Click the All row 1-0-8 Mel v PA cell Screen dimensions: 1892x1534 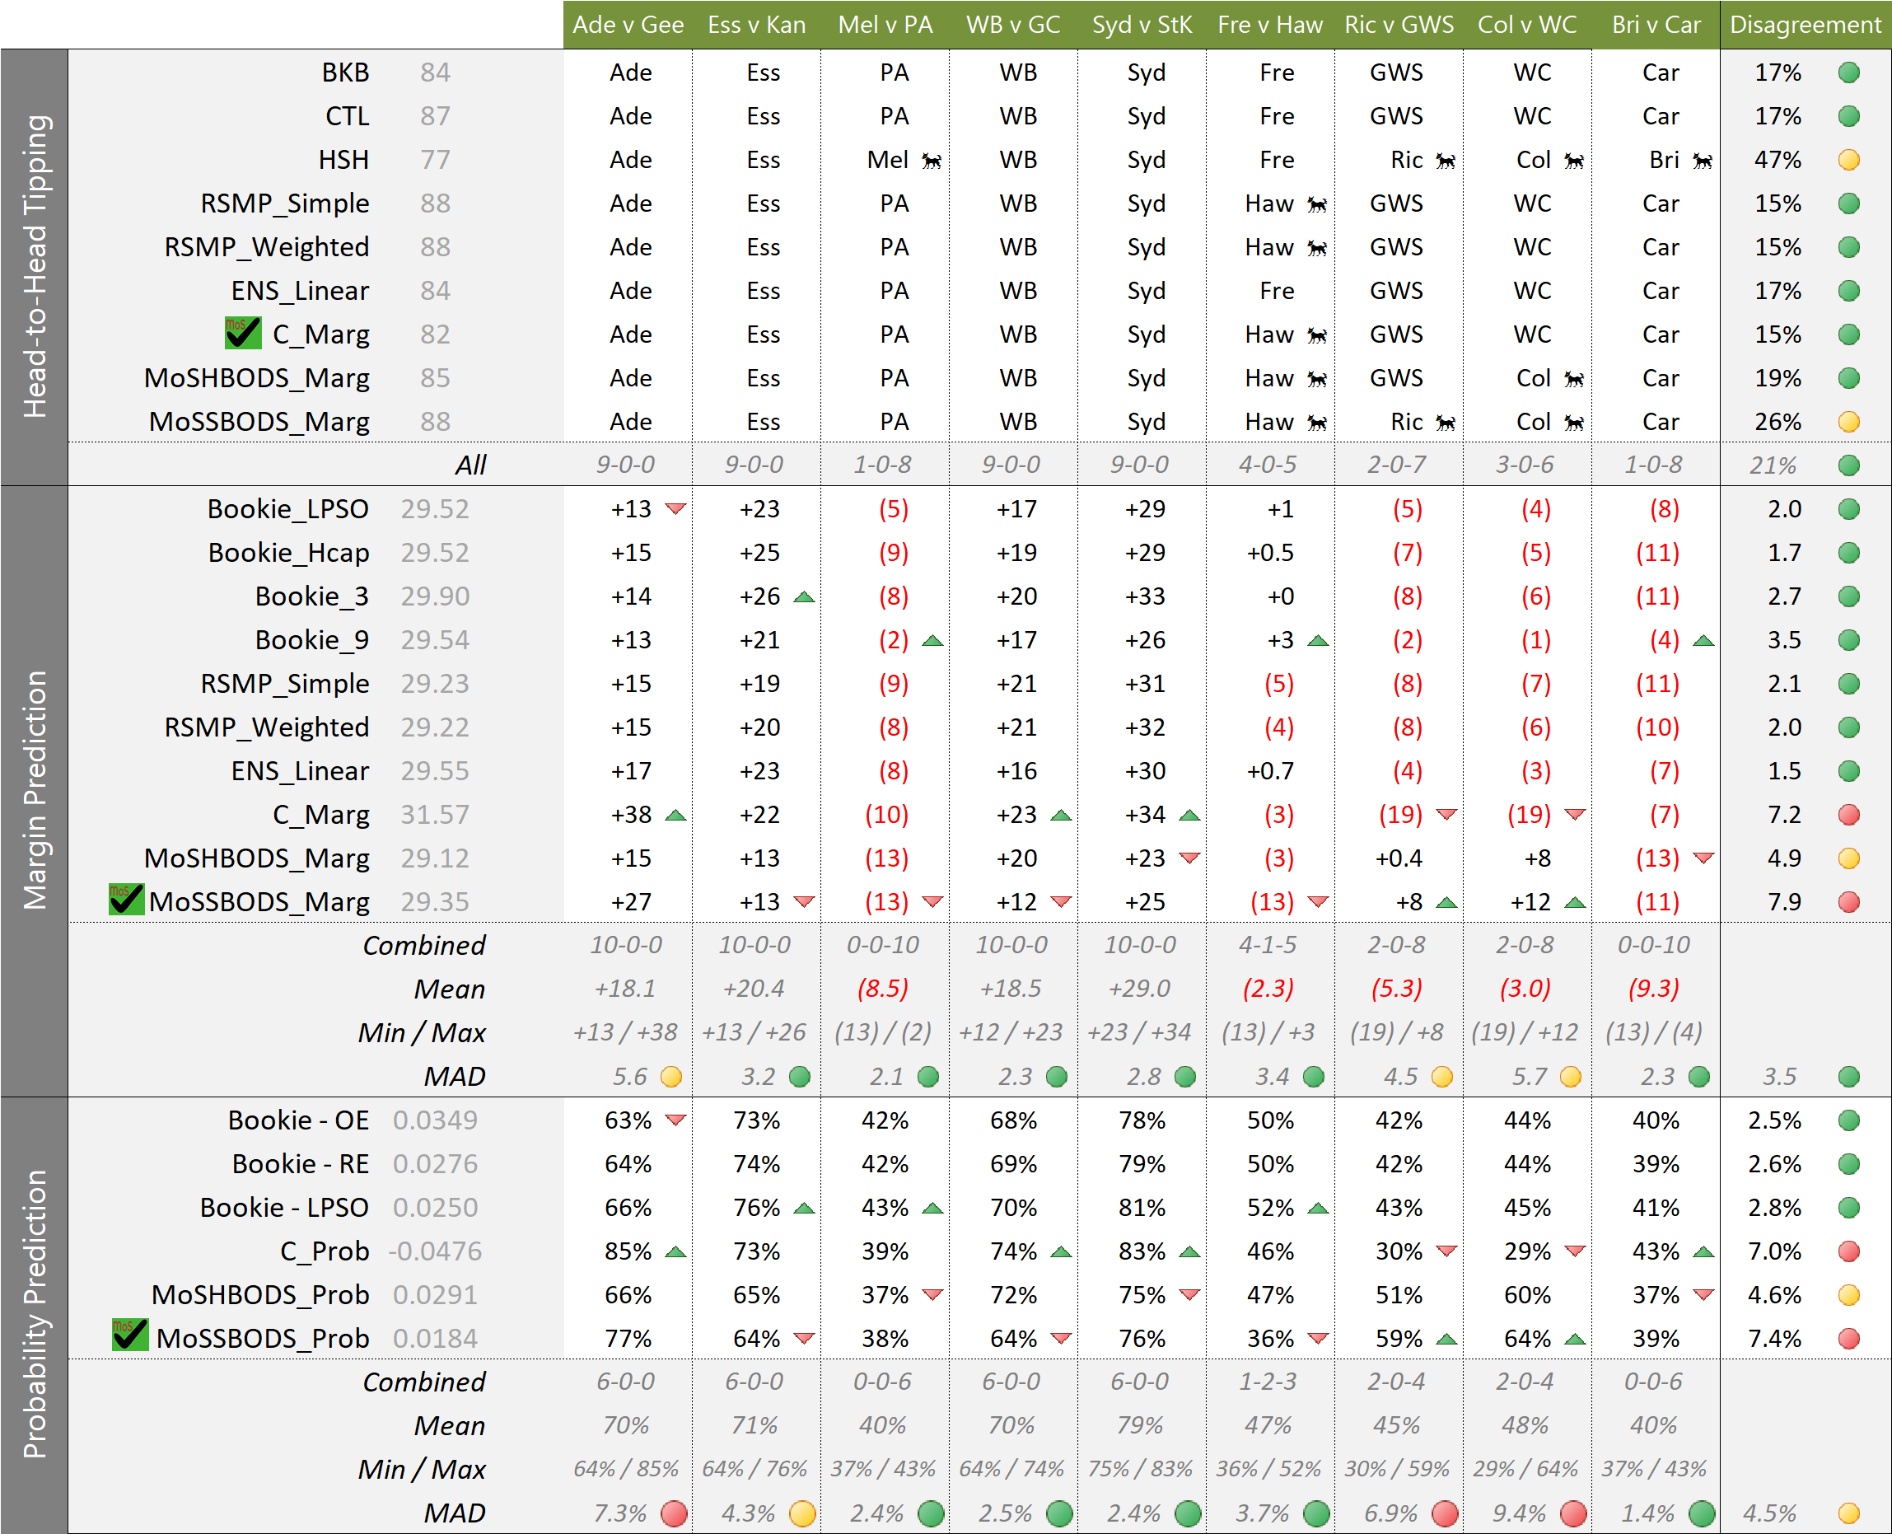click(882, 465)
